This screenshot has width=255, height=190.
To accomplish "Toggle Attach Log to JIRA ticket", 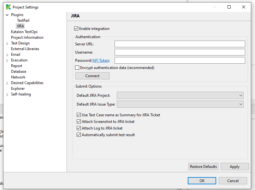I will point(79,128).
